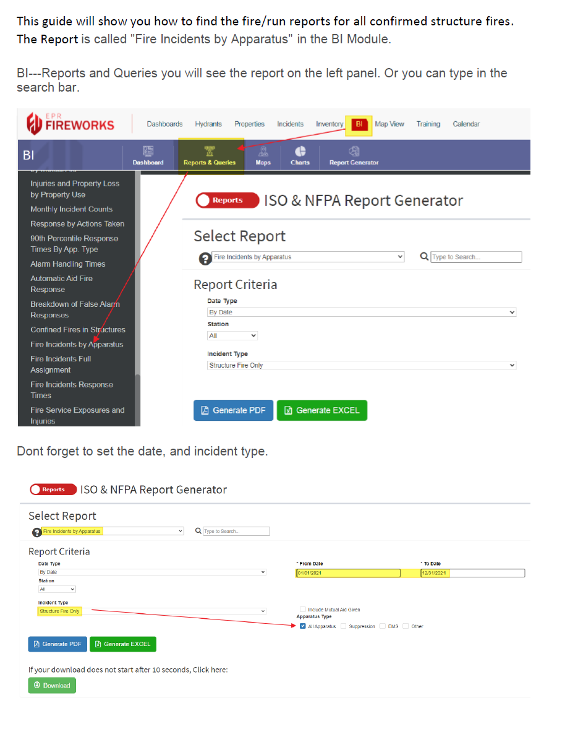
Task: Select 90th Percentile Response Times report
Action: coord(74,244)
